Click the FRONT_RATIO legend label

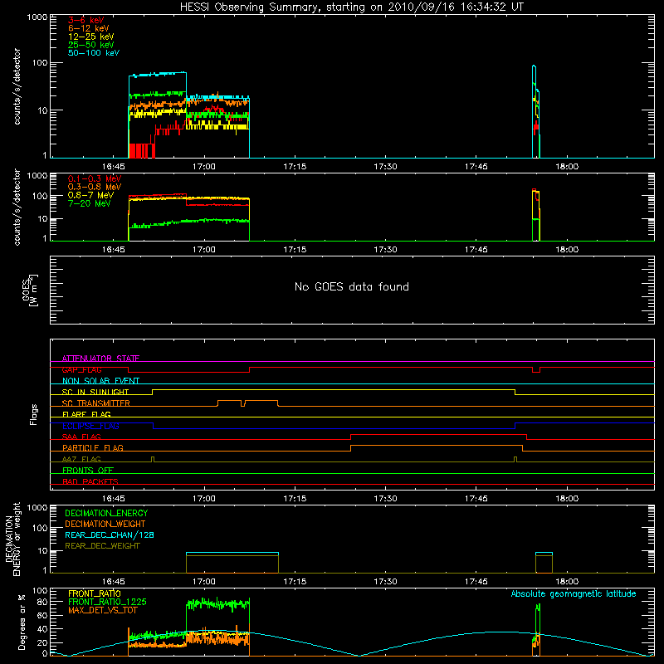click(95, 593)
